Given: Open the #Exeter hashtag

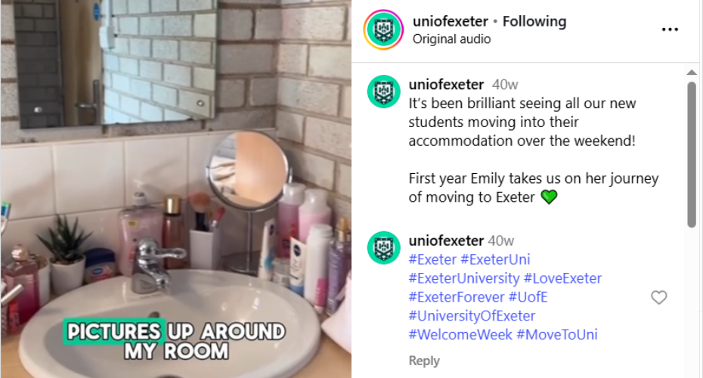Looking at the screenshot, I should tap(432, 259).
